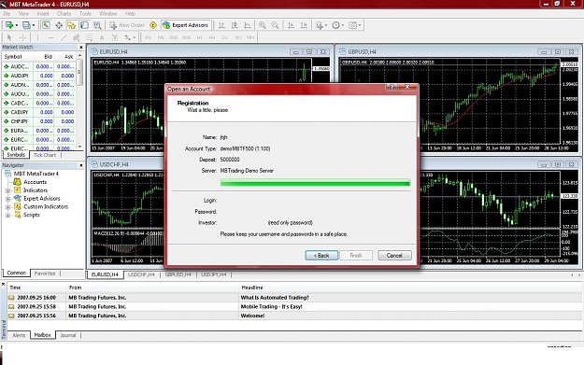This screenshot has width=584, height=365.
Task: Expand the Custom Indicators tree node
Action: point(7,207)
